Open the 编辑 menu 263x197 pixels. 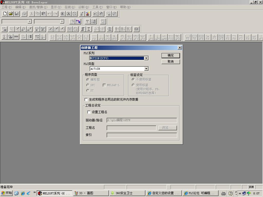coord(21,7)
